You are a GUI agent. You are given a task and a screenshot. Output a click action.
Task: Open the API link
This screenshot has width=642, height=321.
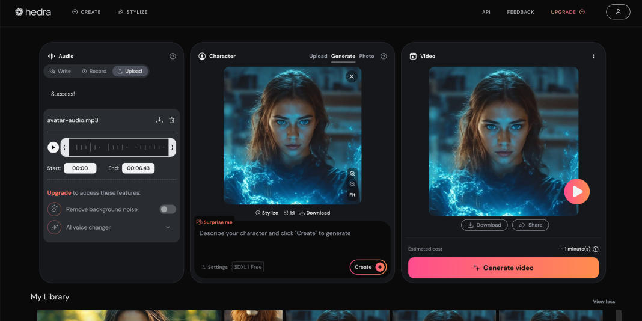[x=486, y=12]
